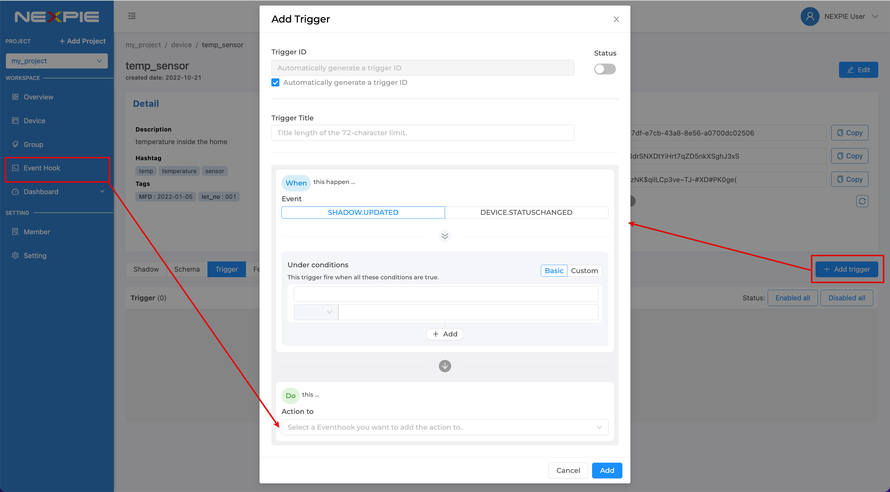Switch to the Shadow tab
The width and height of the screenshot is (890, 492).
[x=146, y=269]
